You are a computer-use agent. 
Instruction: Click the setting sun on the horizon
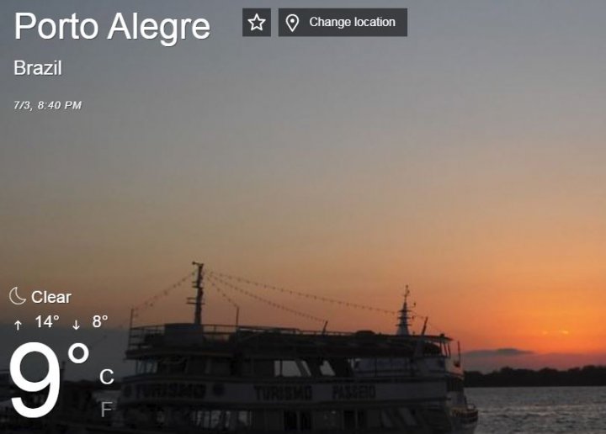[555, 332]
